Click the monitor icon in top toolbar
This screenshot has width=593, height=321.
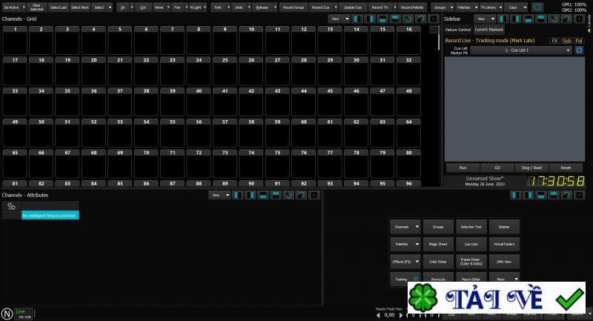(537, 7)
